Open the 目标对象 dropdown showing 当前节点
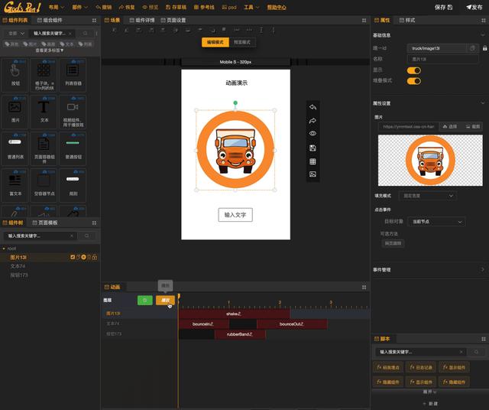The height and width of the screenshot is (410, 489). pos(437,222)
